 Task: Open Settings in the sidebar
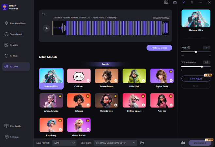12,137
